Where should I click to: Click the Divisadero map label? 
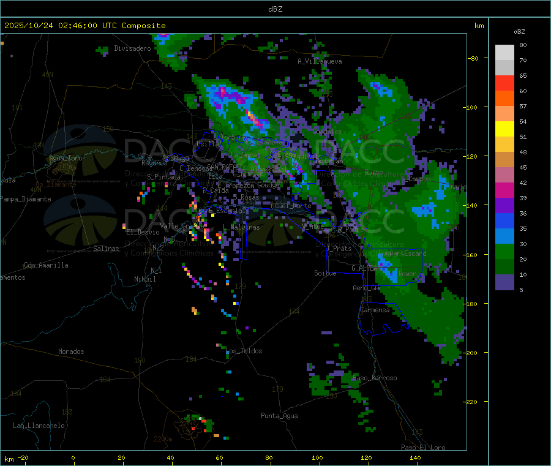(x=132, y=48)
